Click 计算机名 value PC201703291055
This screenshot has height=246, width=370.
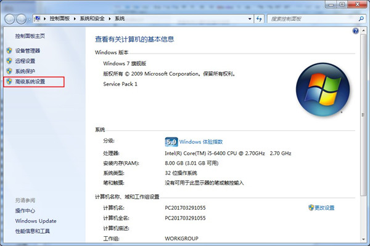point(185,208)
